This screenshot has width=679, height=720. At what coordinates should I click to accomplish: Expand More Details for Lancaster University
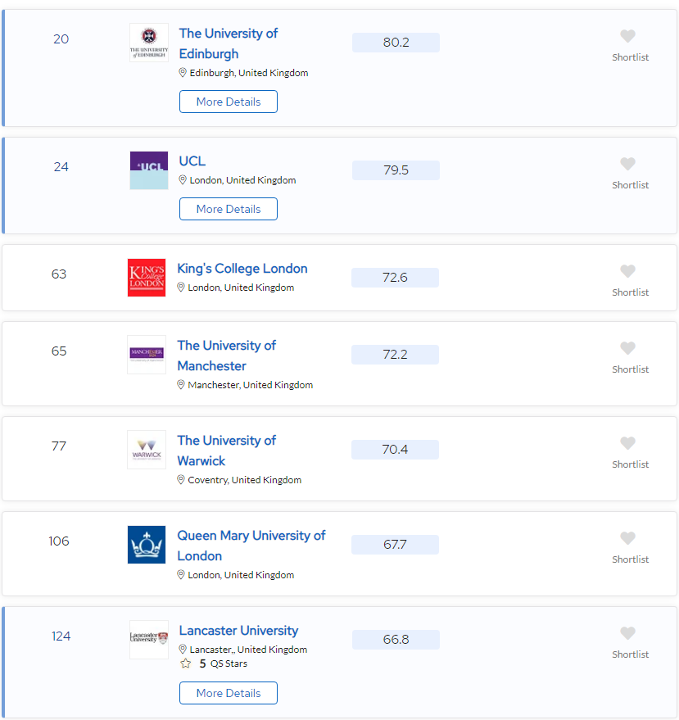(229, 693)
